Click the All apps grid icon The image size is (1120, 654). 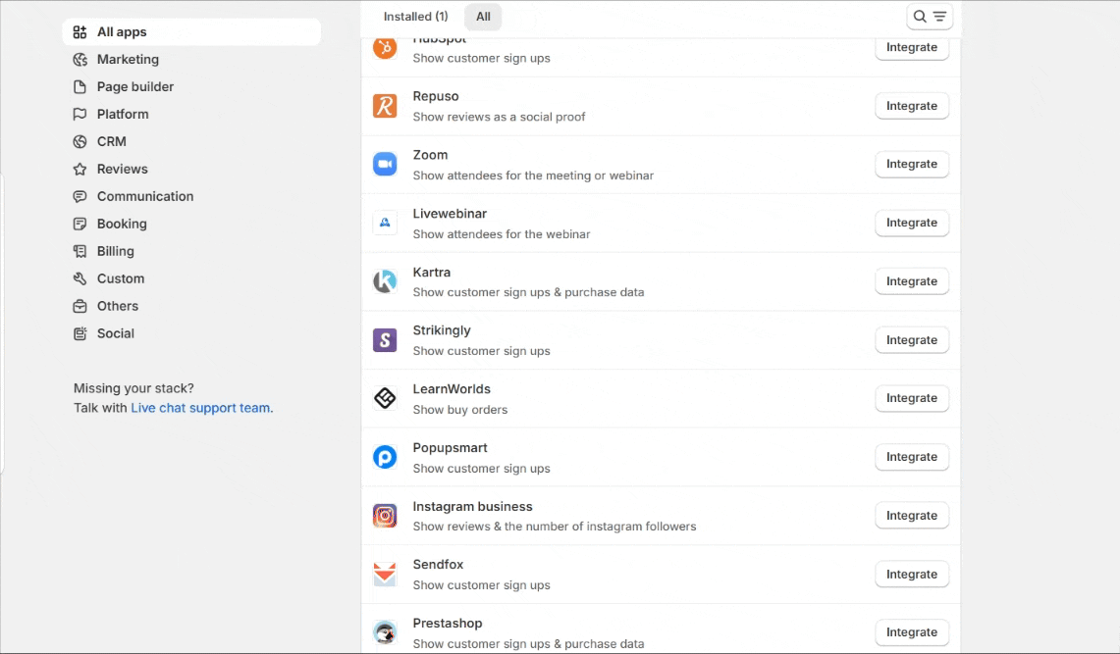[x=80, y=32]
